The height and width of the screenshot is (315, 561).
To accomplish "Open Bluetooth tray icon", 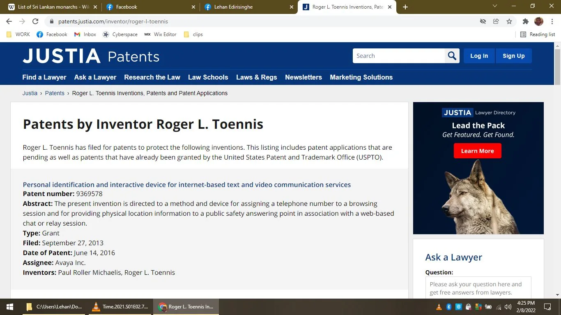I will (x=449, y=307).
